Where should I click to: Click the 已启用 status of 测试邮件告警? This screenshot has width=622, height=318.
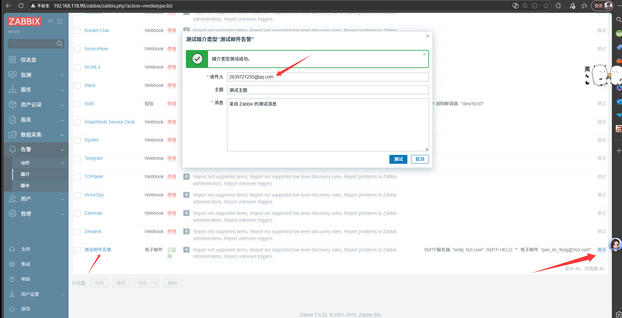pyautogui.click(x=172, y=253)
